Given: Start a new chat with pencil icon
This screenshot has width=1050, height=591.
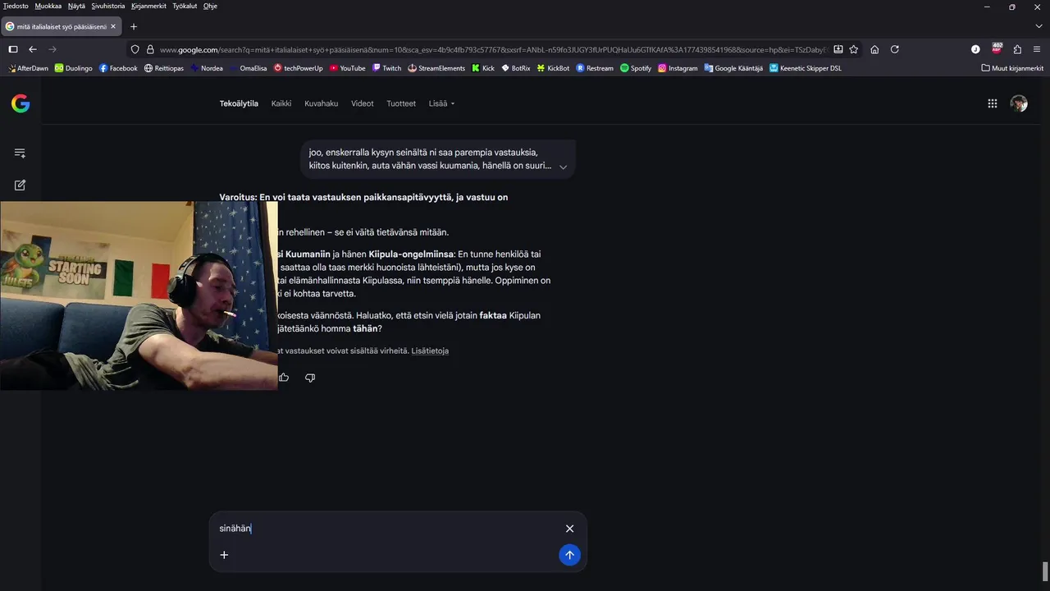Looking at the screenshot, I should (x=21, y=185).
